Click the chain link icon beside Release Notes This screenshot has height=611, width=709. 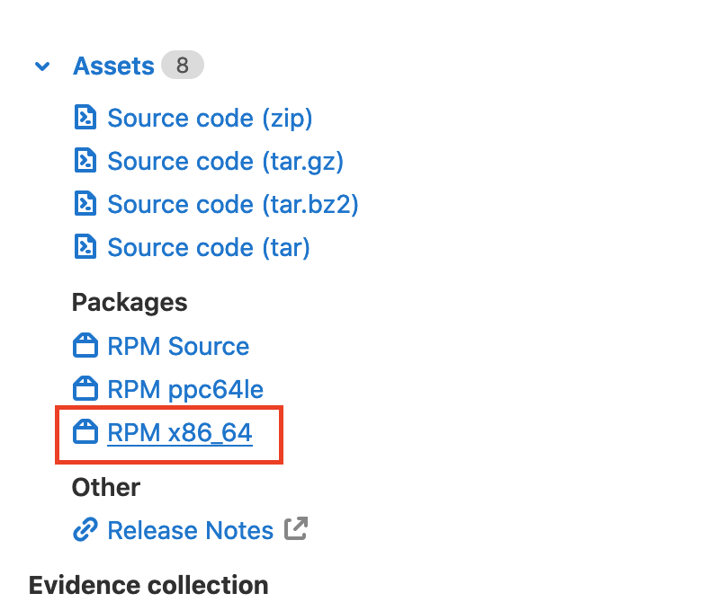(85, 530)
